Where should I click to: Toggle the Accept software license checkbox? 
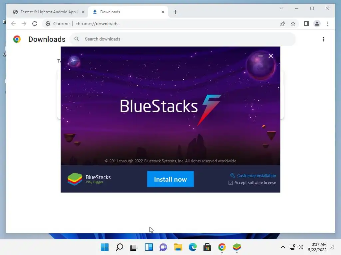[x=230, y=183]
